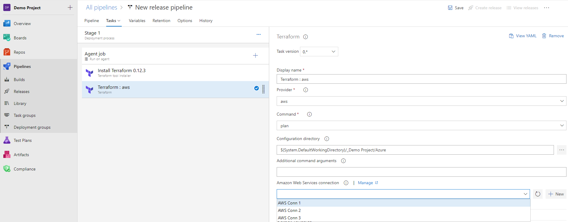The height and width of the screenshot is (222, 568).
Task: Open the Overview sidebar icon
Action: point(7,24)
